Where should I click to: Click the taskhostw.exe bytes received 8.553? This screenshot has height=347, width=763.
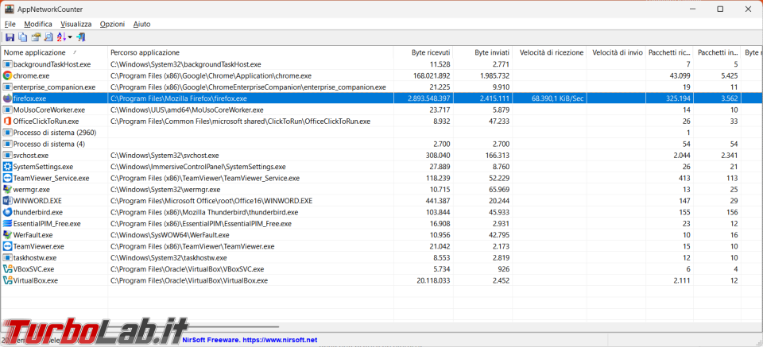[441, 257]
